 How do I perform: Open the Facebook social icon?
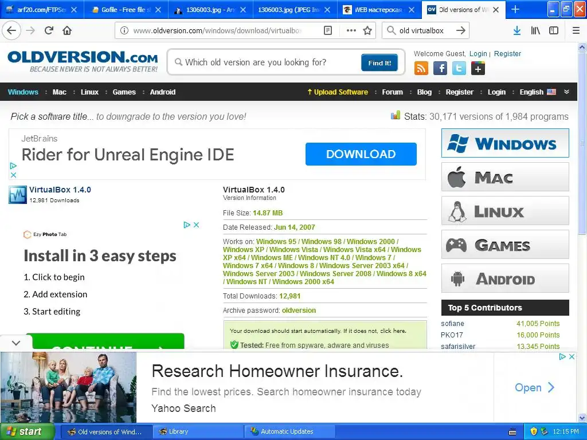pos(440,69)
